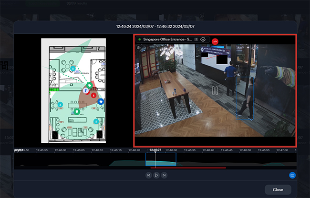Select the dark blue shield marker on map
Viewport: 310px width, 198px height.
tap(100, 101)
